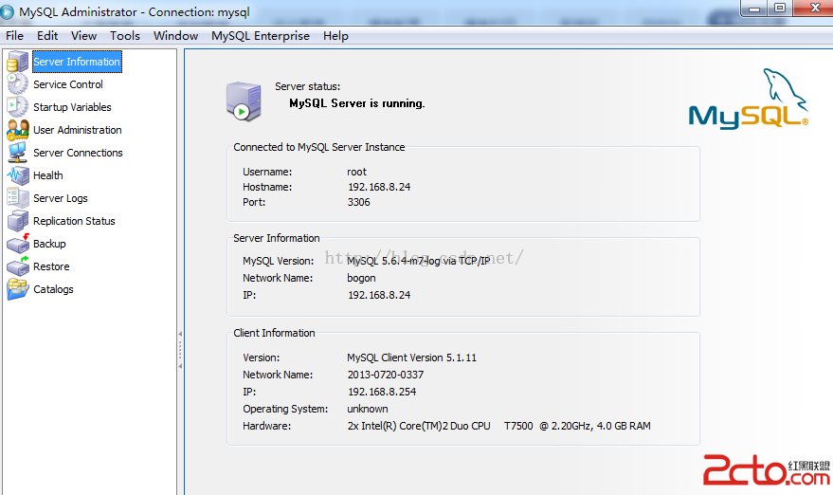The image size is (833, 495).
Task: Click client network name 2013-0720-0337
Action: pyautogui.click(x=386, y=375)
